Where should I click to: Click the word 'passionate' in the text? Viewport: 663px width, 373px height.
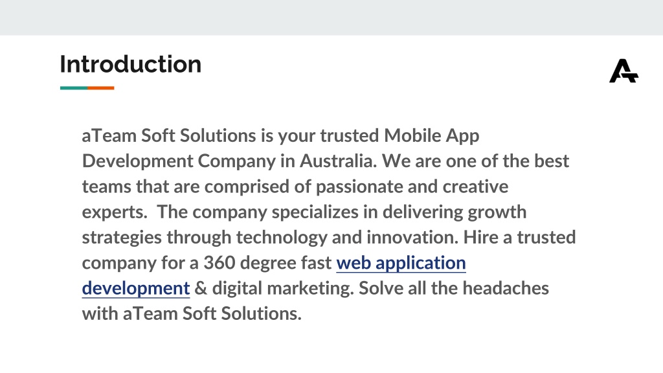click(x=359, y=187)
